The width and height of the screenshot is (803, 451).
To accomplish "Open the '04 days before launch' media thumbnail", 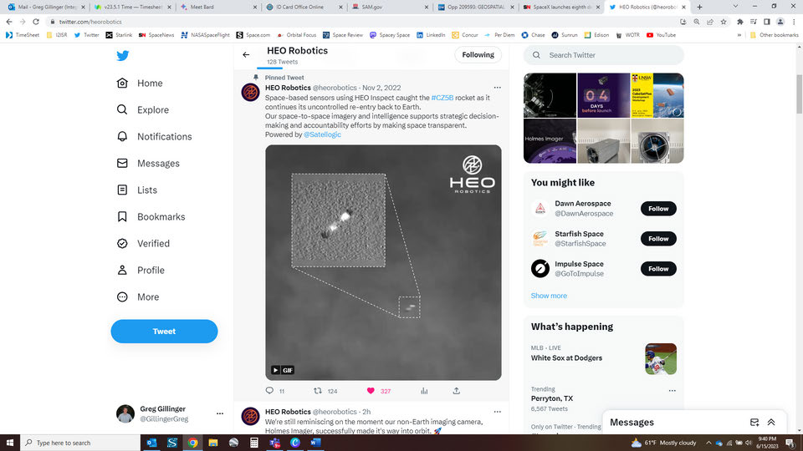I will (603, 95).
